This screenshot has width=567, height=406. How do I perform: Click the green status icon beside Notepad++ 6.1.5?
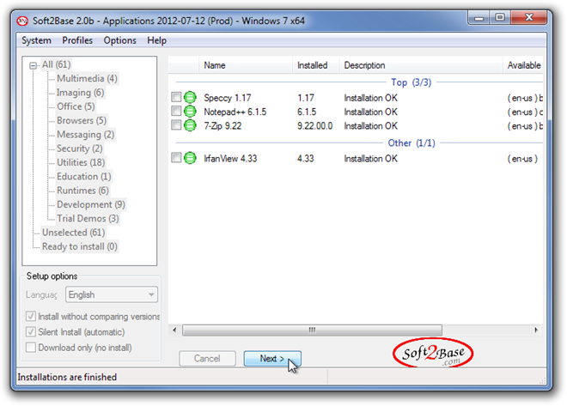[190, 112]
